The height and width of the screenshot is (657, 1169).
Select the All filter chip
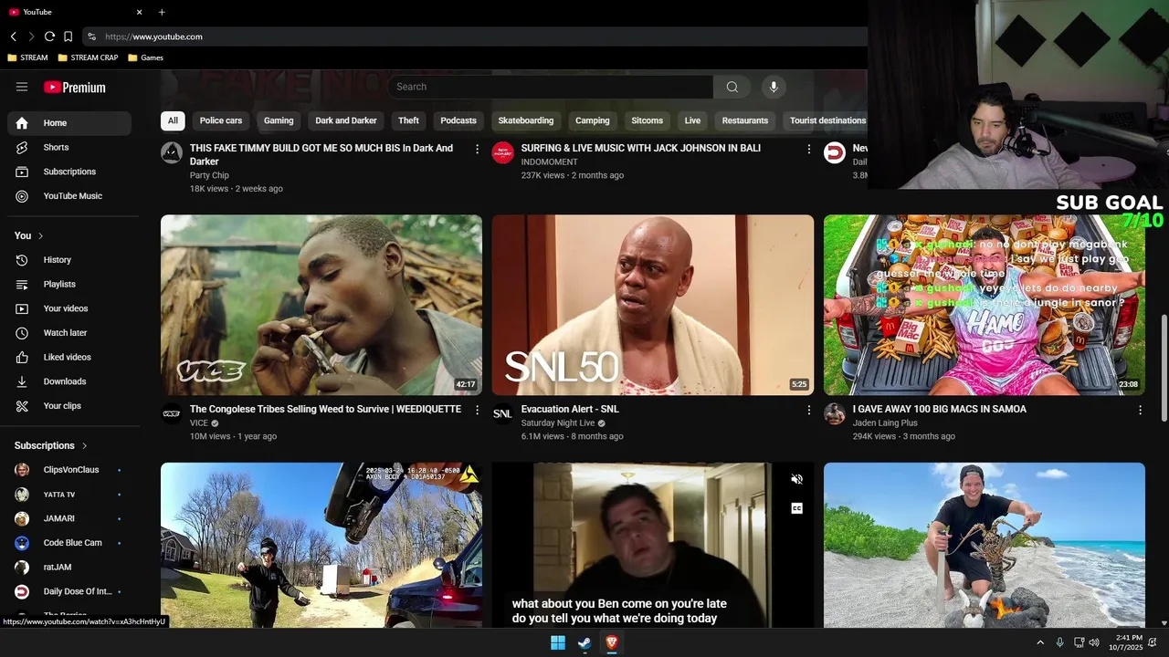[173, 120]
